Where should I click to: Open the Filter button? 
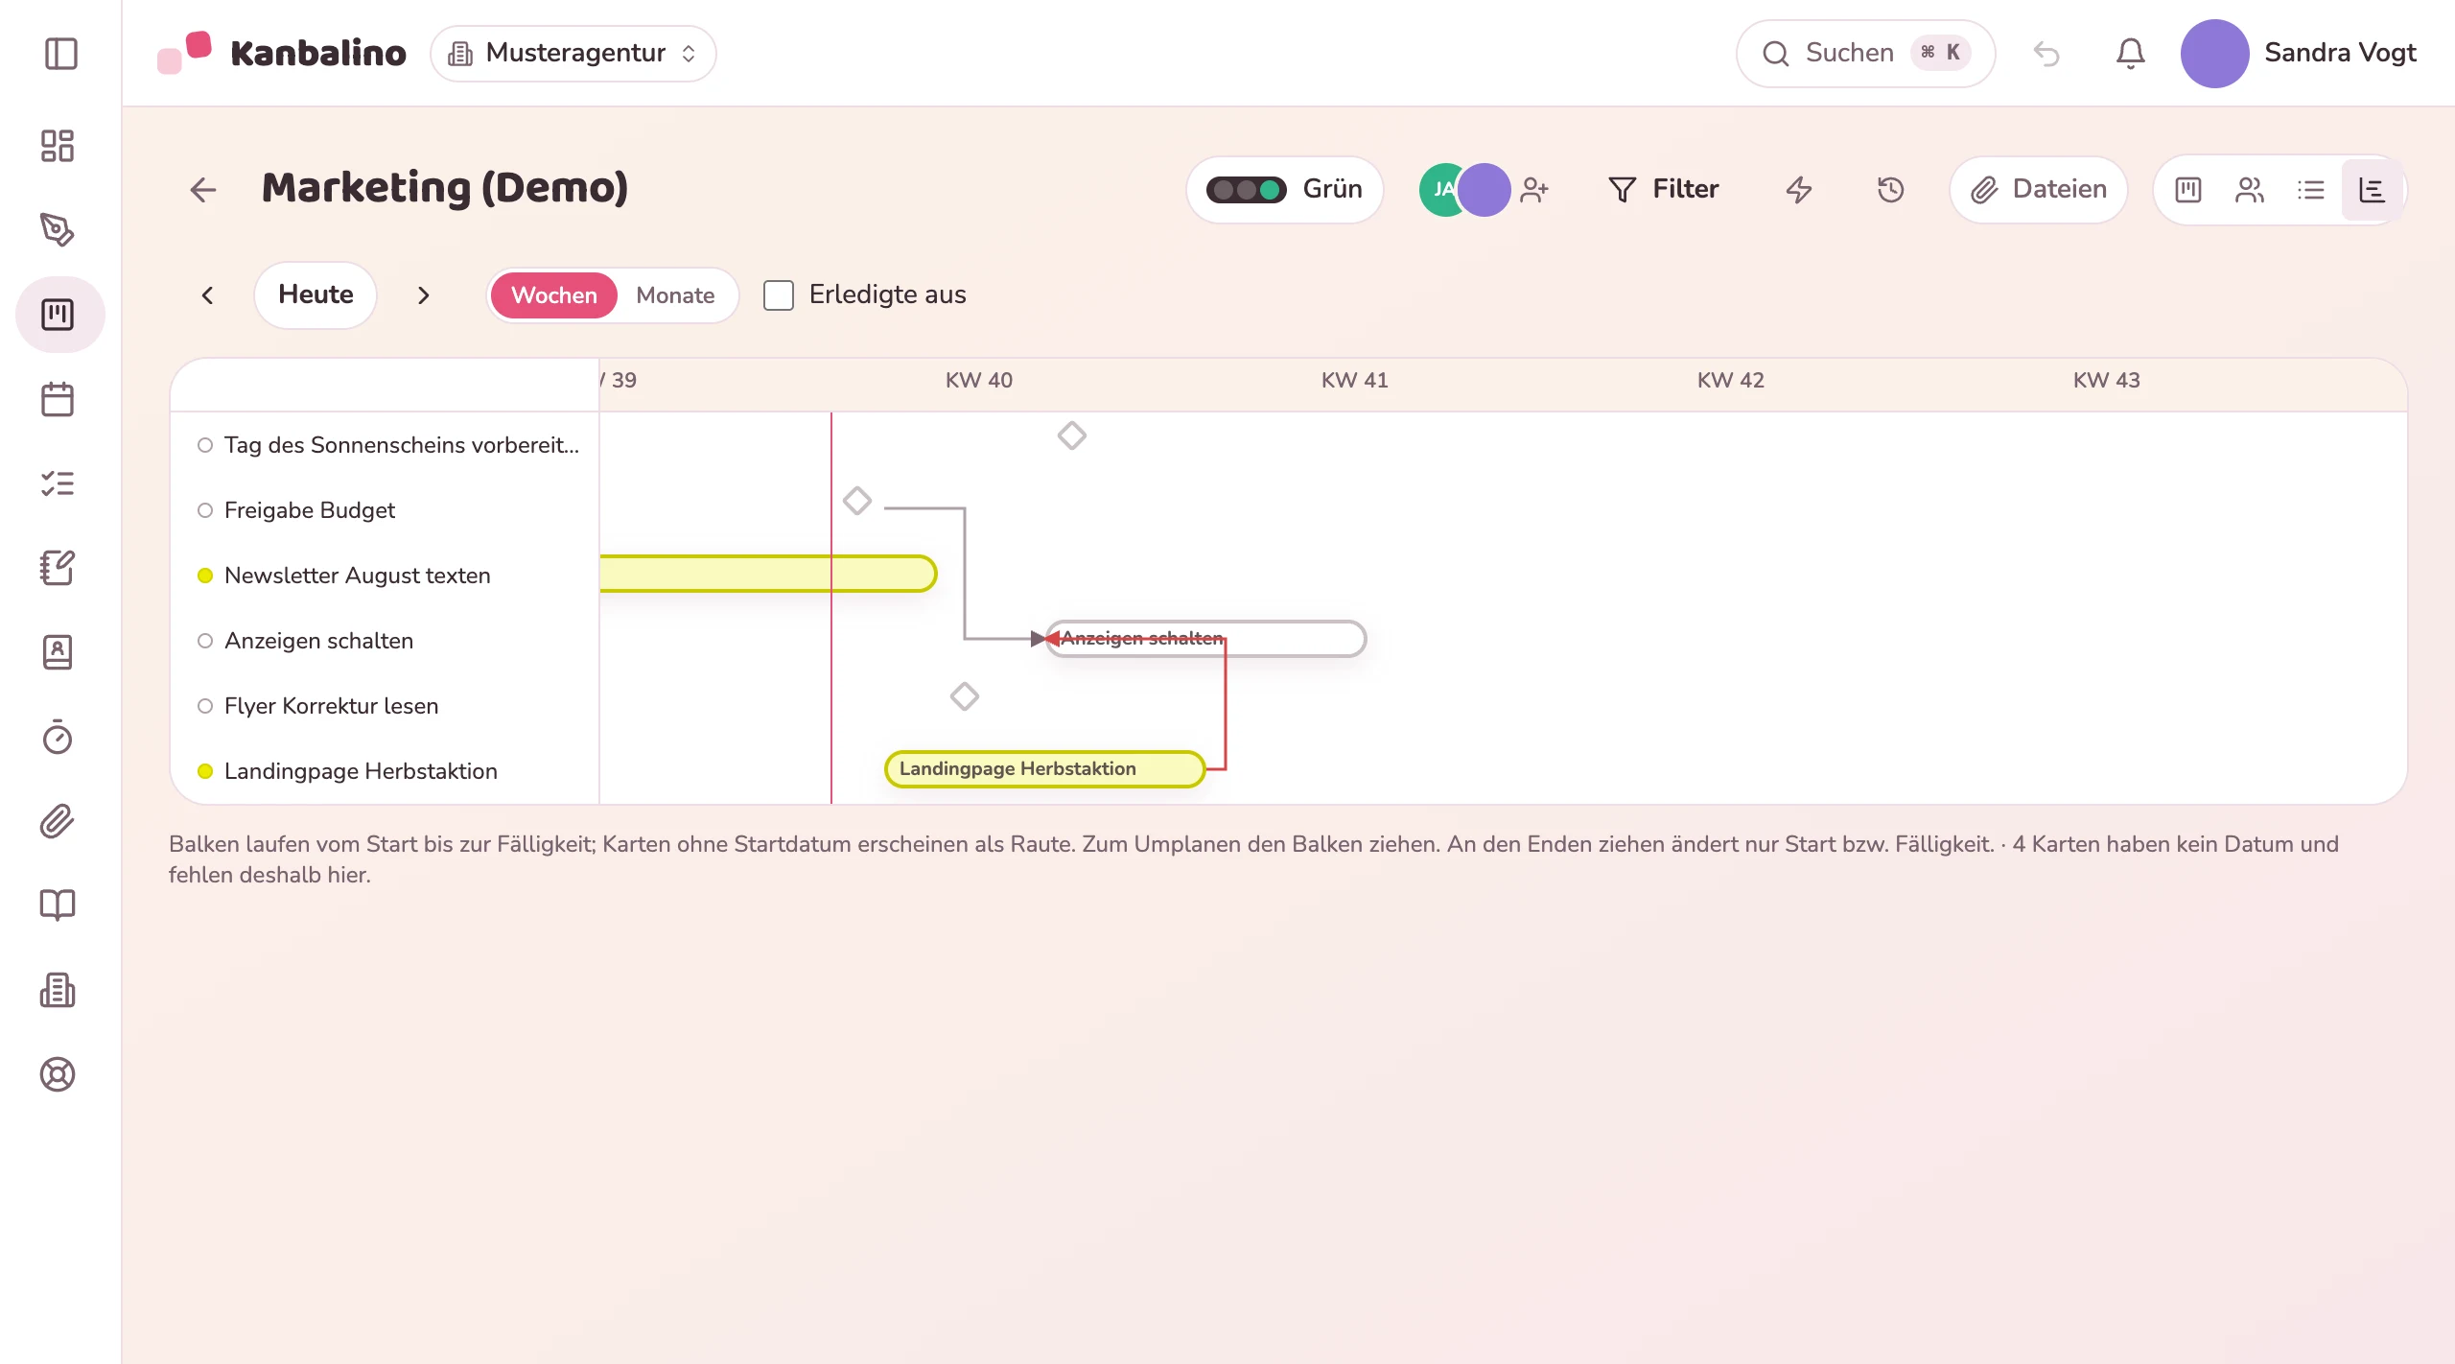[x=1665, y=190]
